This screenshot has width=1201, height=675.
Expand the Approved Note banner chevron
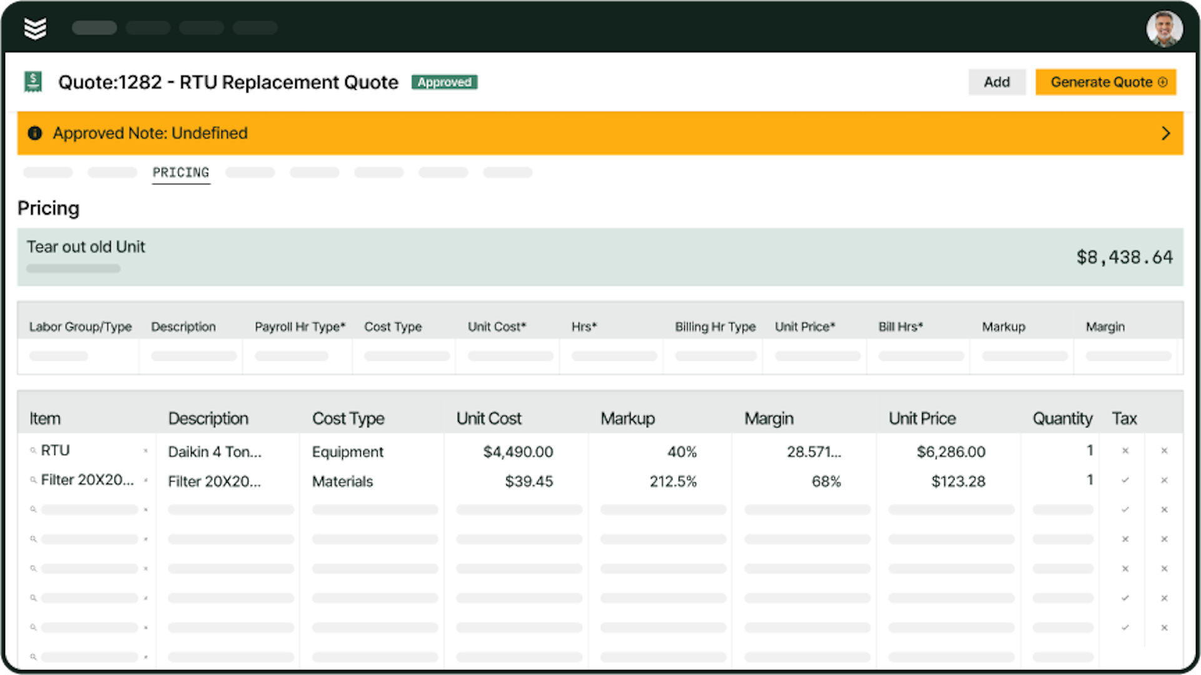[1165, 132]
